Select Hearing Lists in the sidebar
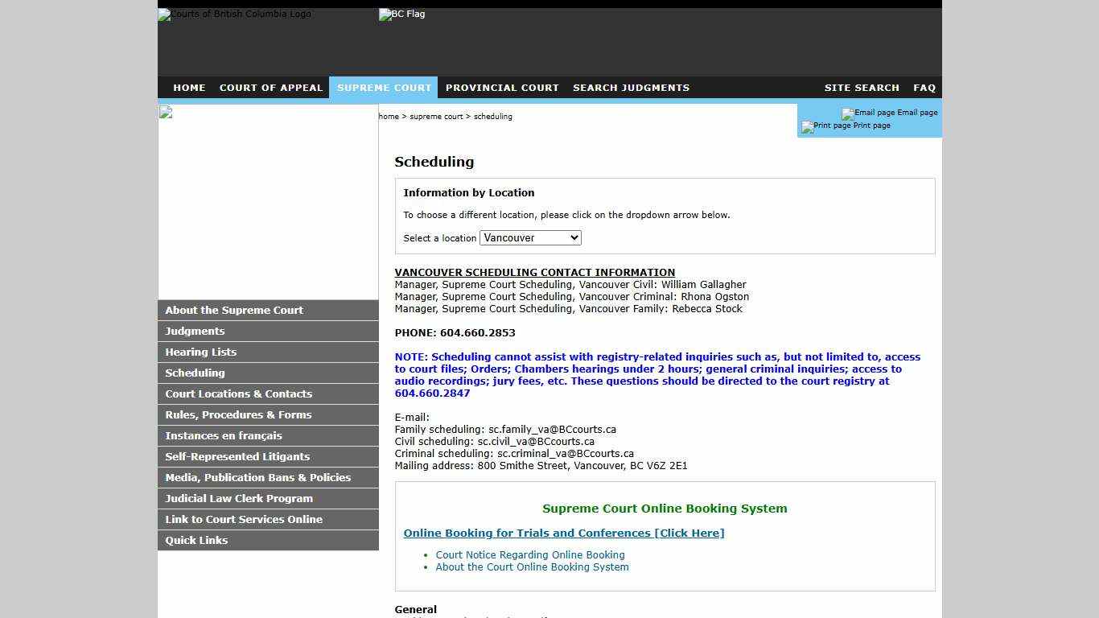Screen dimensions: 1099x618 (x=200, y=352)
